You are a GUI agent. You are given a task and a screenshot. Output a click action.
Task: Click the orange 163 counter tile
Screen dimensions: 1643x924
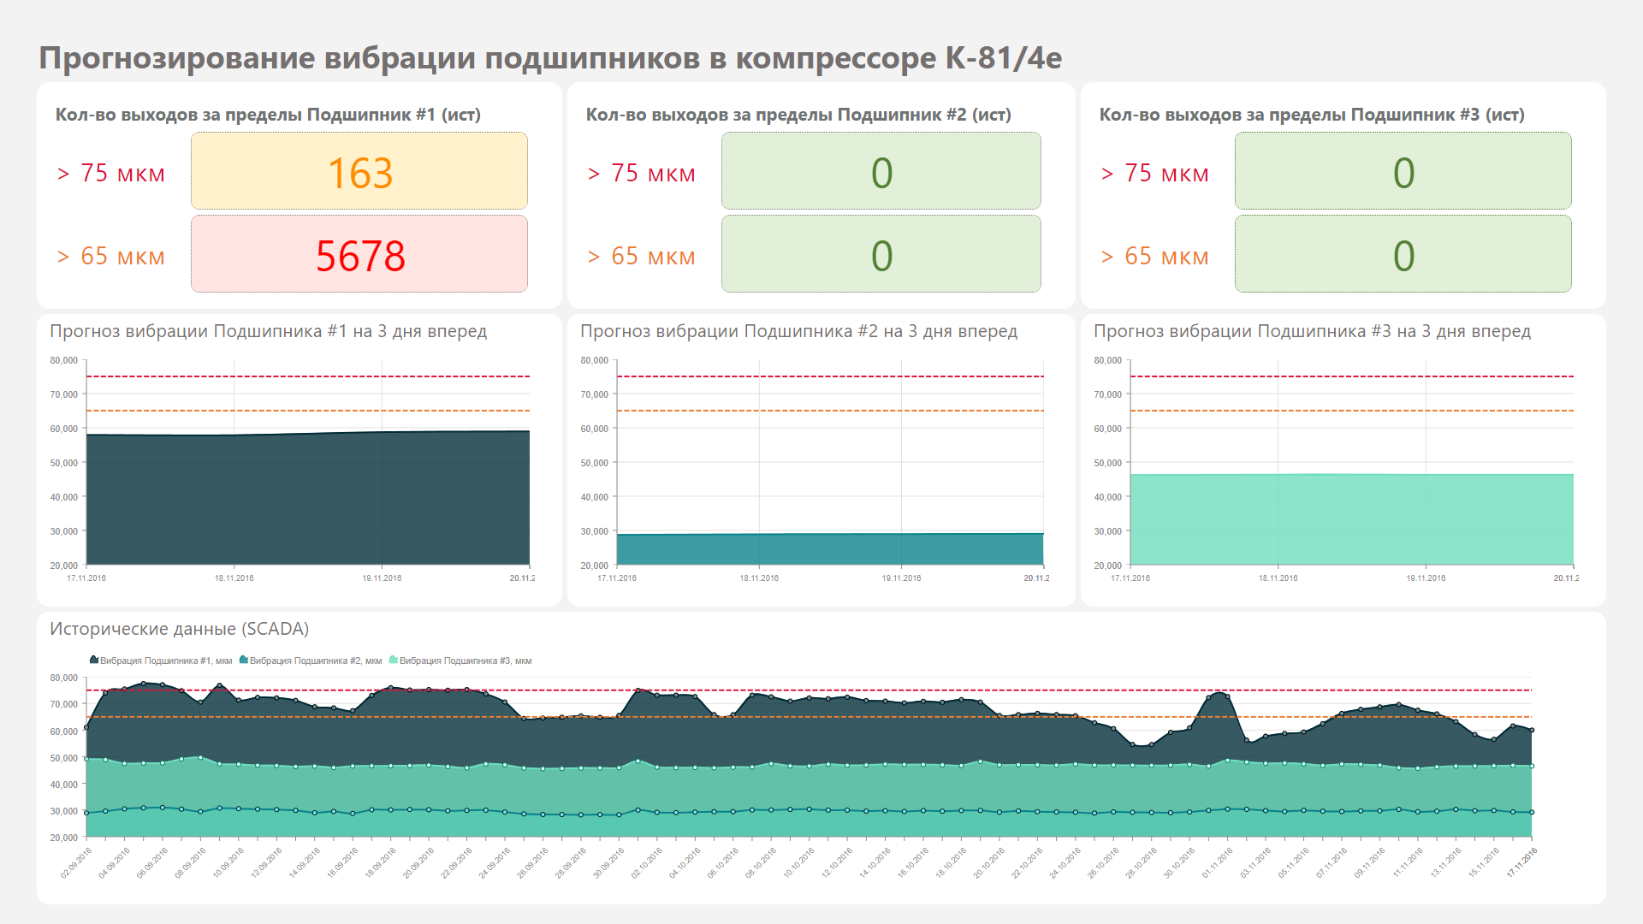click(x=359, y=171)
